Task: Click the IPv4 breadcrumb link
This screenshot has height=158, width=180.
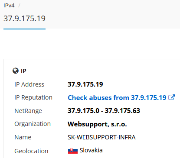Action: pyautogui.click(x=9, y=6)
